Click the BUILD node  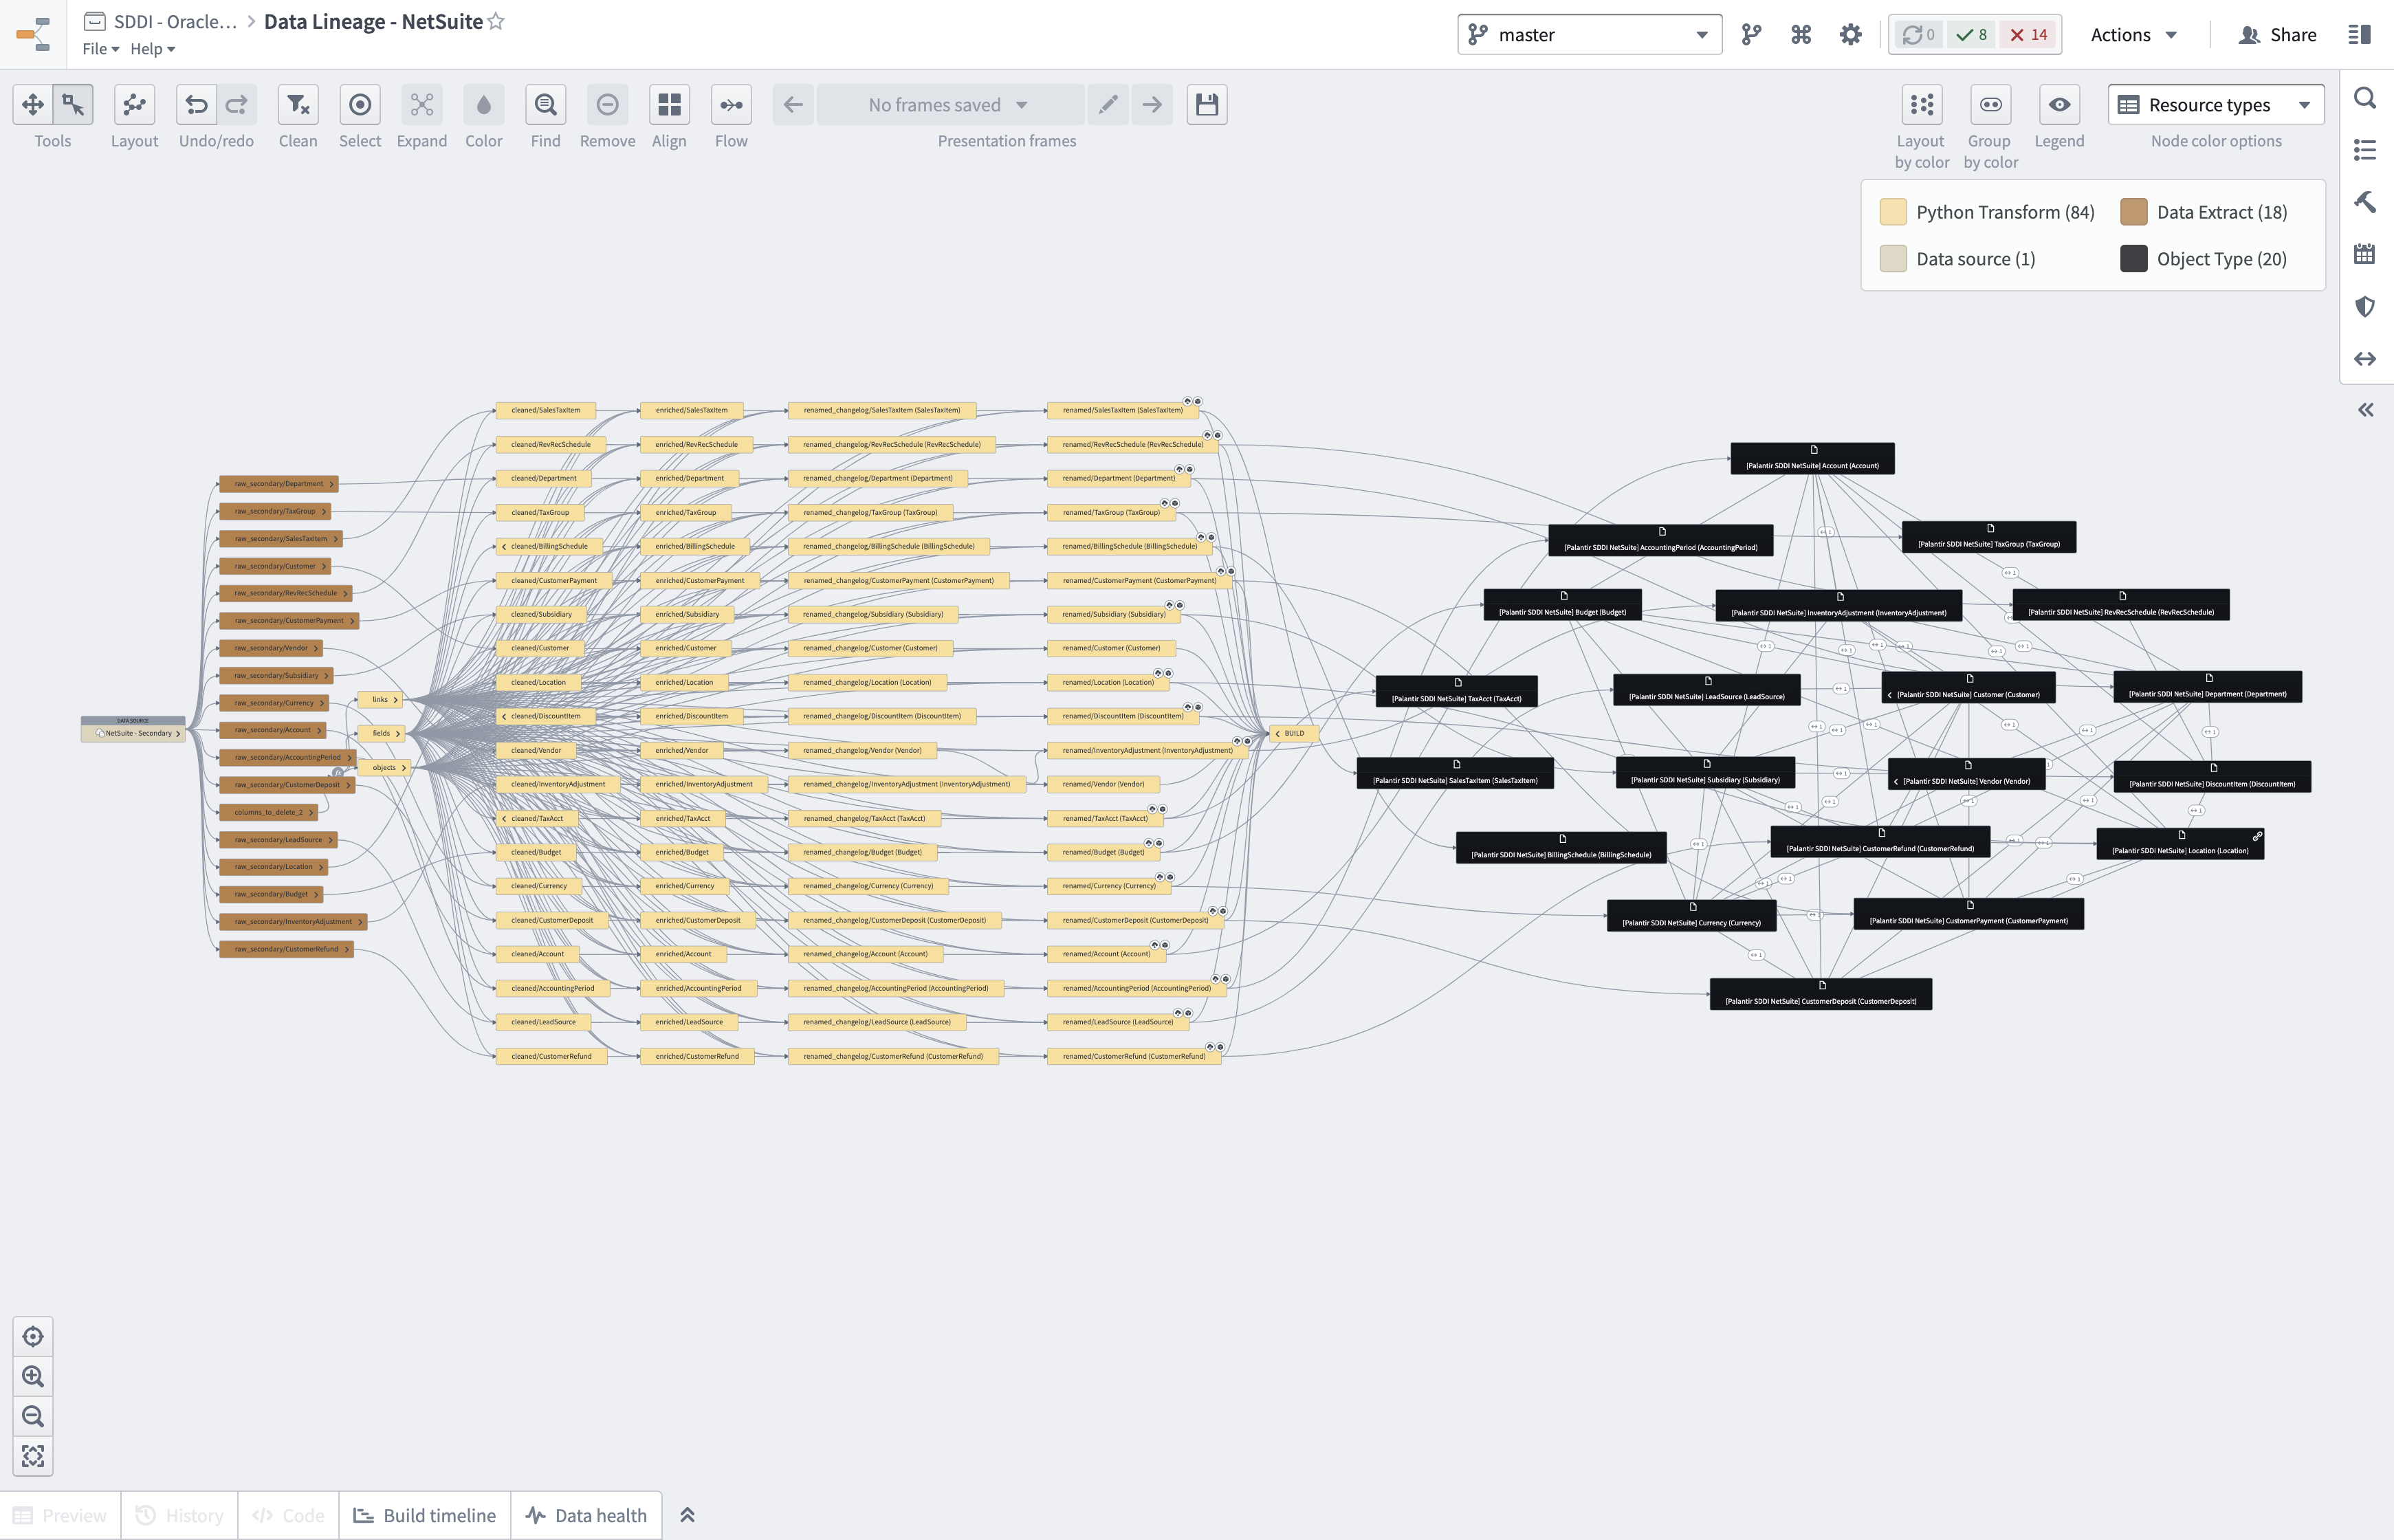tap(1293, 734)
